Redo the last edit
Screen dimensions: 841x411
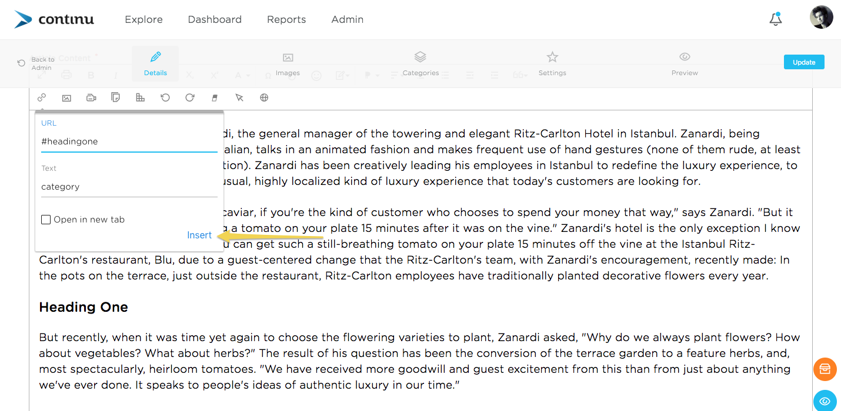190,97
